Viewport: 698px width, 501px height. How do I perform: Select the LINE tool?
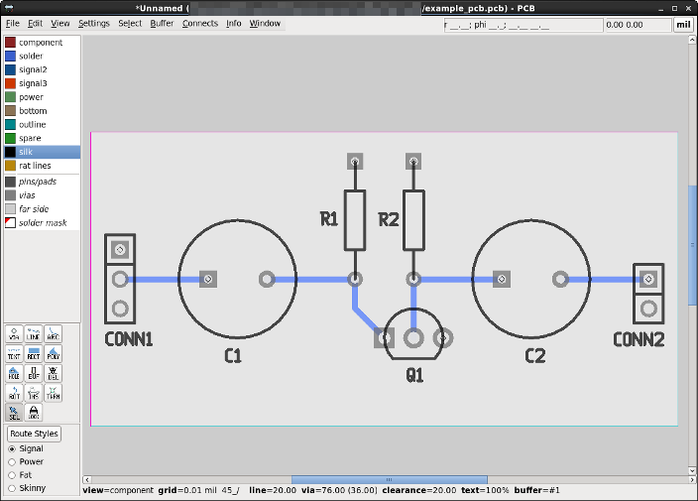click(34, 334)
